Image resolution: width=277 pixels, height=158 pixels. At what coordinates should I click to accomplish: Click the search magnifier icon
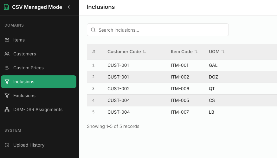click(93, 30)
